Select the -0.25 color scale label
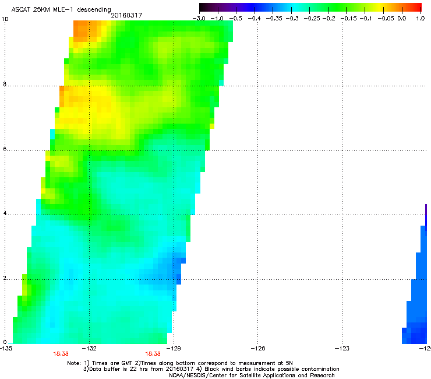Screen dimensions: 431x379 point(312,19)
